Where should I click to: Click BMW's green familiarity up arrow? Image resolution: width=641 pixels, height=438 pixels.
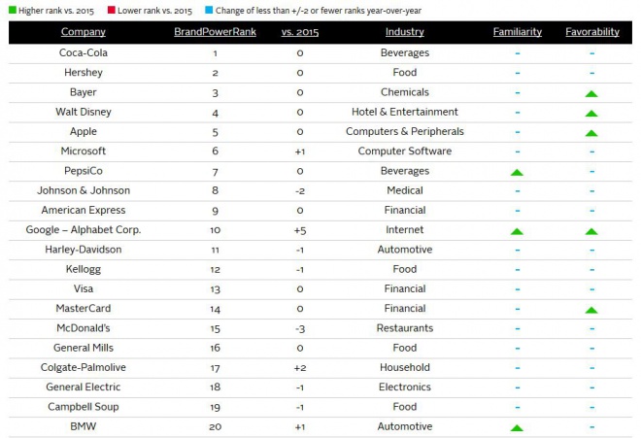(x=517, y=427)
